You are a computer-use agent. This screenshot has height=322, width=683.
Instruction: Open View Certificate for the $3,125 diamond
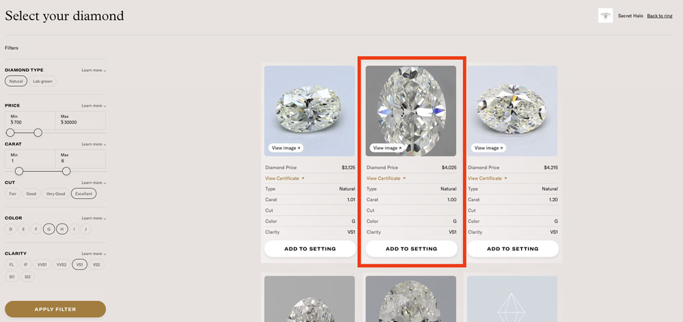pyautogui.click(x=285, y=178)
